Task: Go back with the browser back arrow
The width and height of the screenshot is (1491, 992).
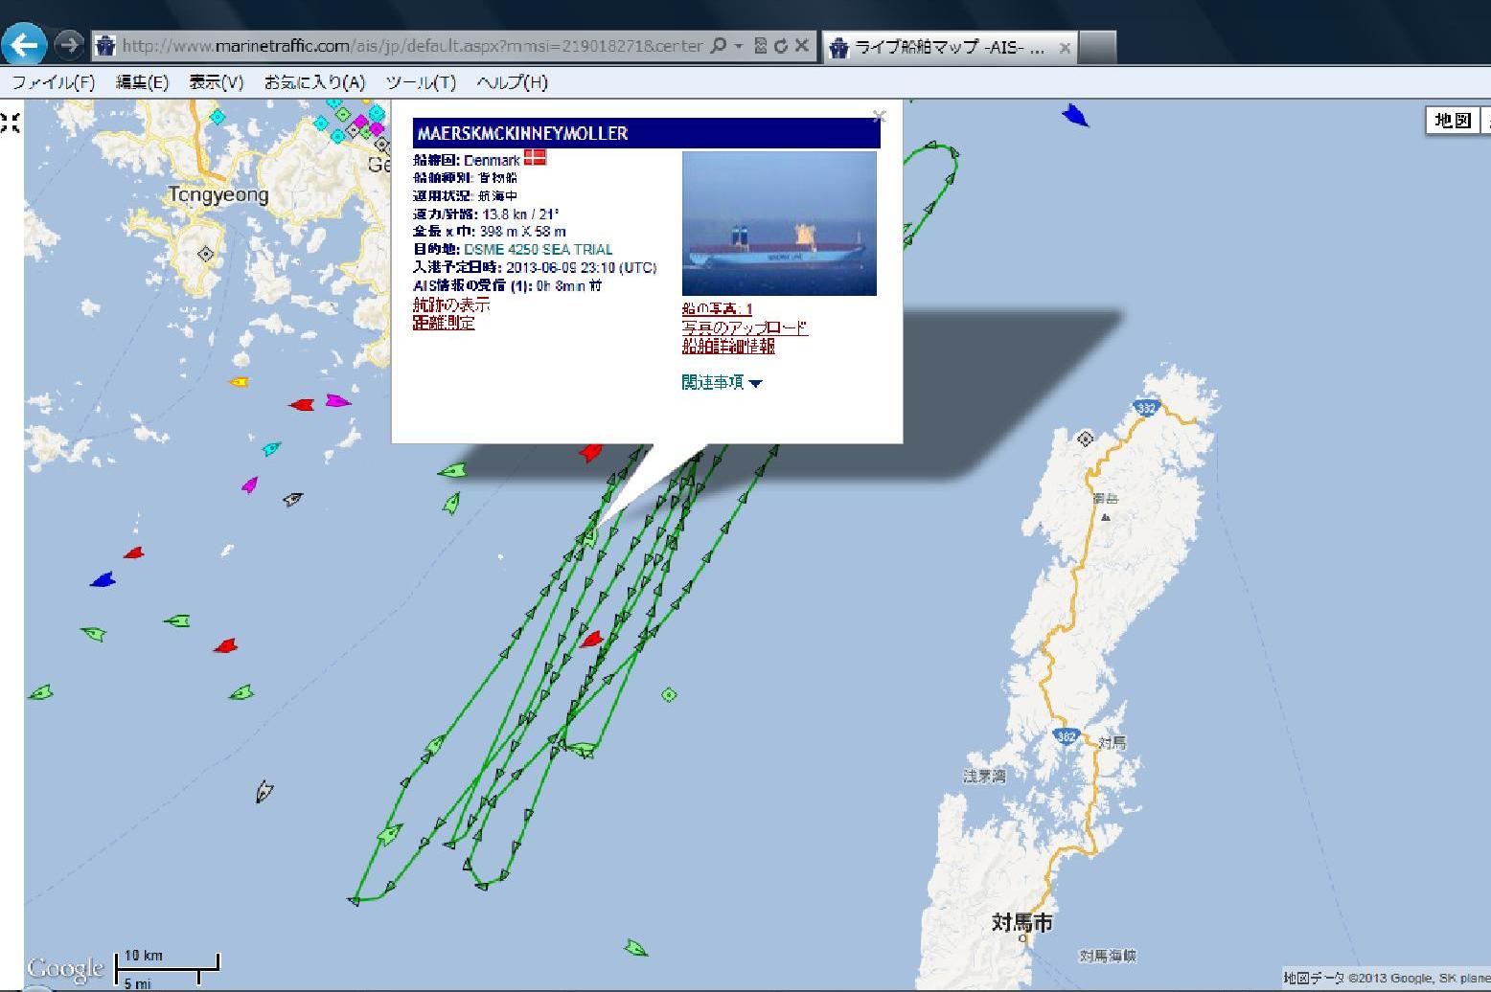Action: pyautogui.click(x=24, y=43)
